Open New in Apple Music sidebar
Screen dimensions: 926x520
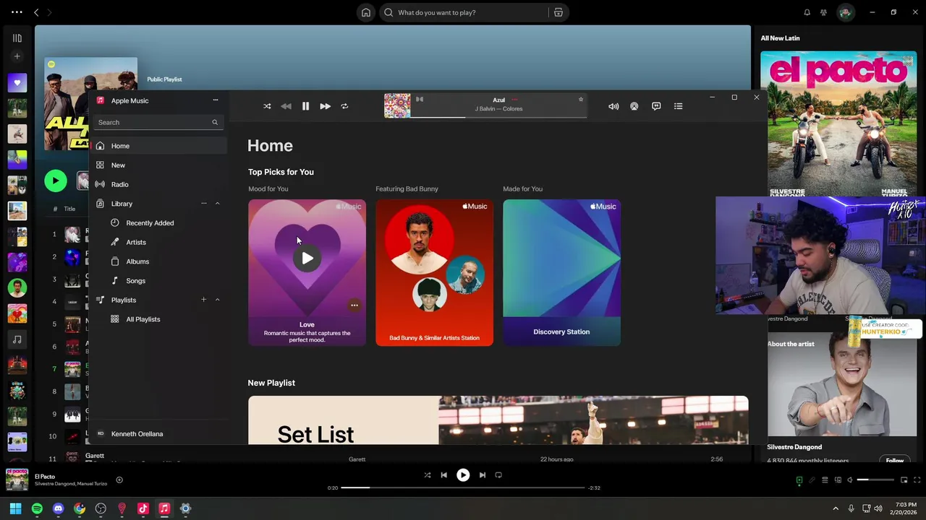point(159,165)
